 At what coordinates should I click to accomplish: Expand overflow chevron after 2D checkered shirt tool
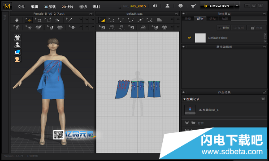172,27
